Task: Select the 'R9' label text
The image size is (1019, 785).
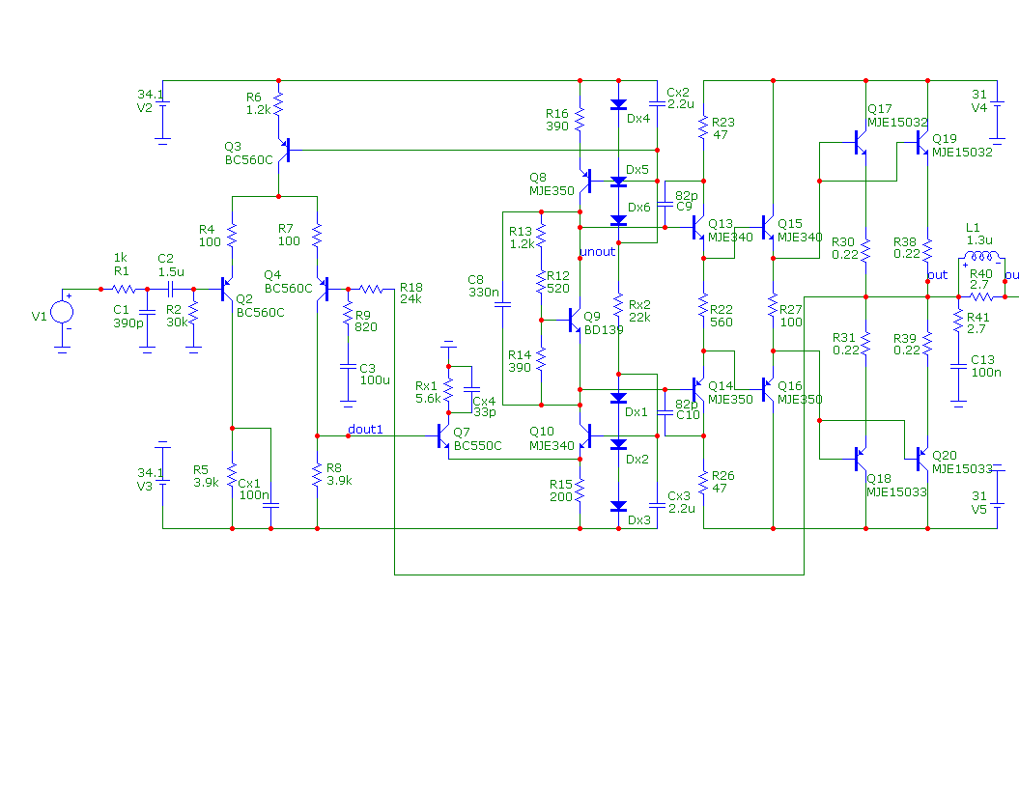Action: (362, 315)
